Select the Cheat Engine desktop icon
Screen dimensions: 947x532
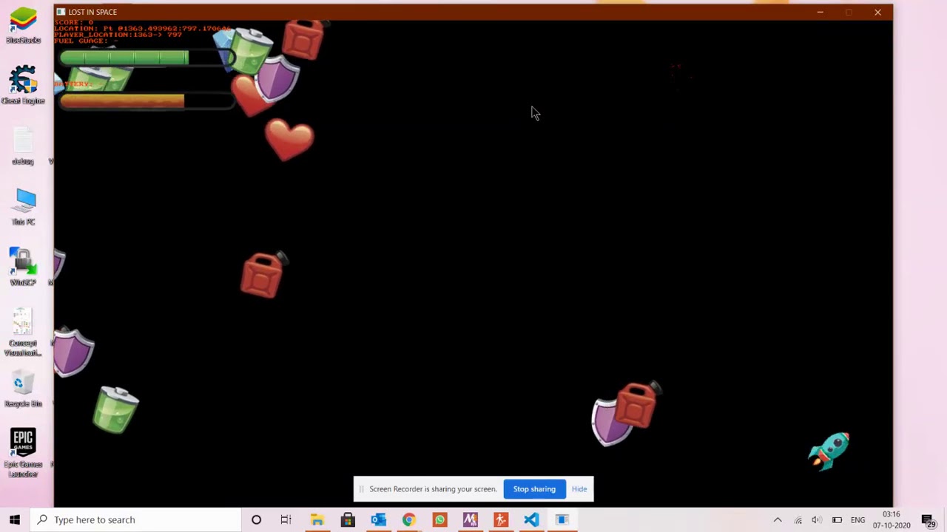(x=23, y=85)
